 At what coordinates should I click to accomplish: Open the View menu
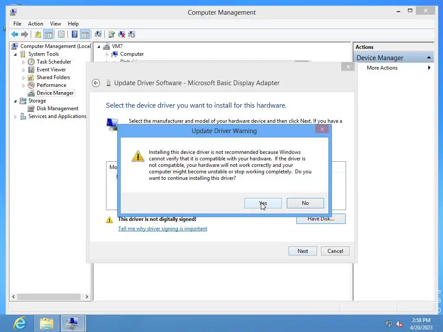pyautogui.click(x=55, y=24)
